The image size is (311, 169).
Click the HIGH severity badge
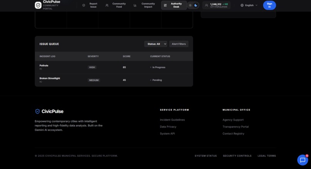pos(92,67)
